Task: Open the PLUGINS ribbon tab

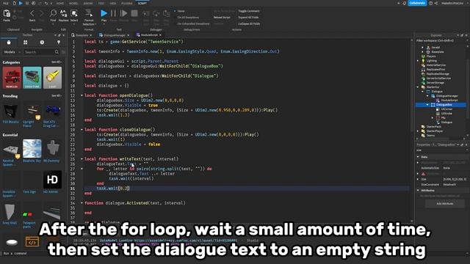Action: [127, 3]
